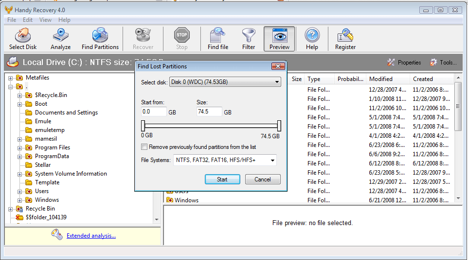468x260 pixels.
Task: Click the partition range slider track
Action: 211,126
